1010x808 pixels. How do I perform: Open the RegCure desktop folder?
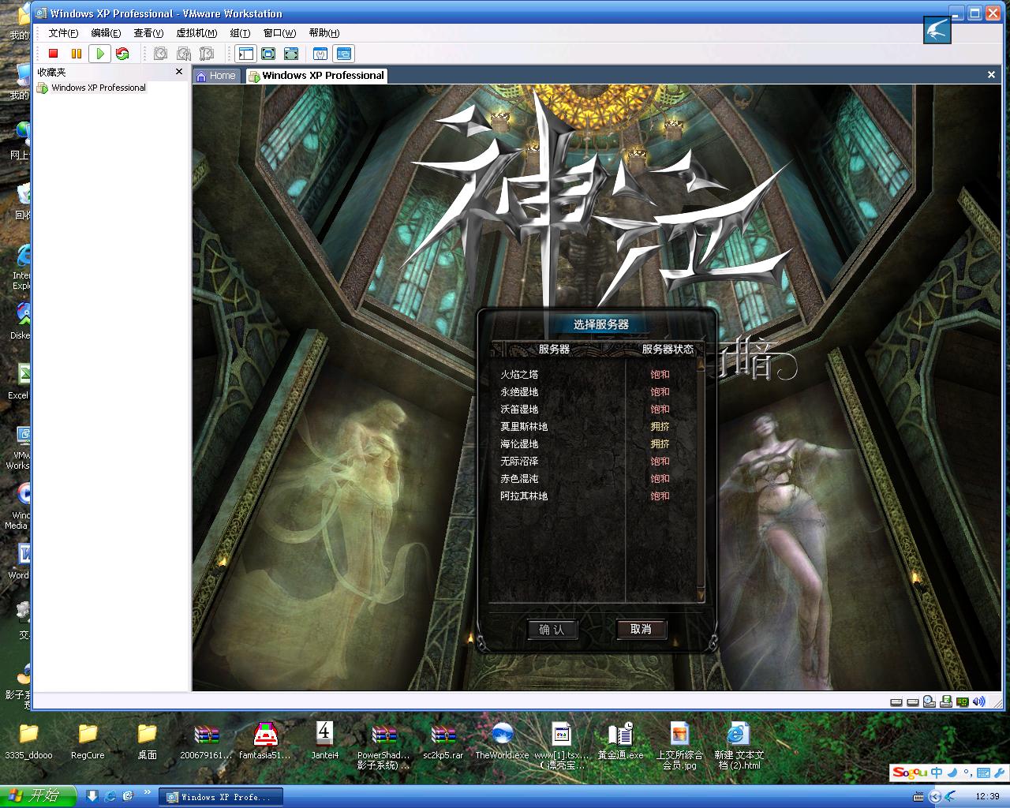coord(88,741)
